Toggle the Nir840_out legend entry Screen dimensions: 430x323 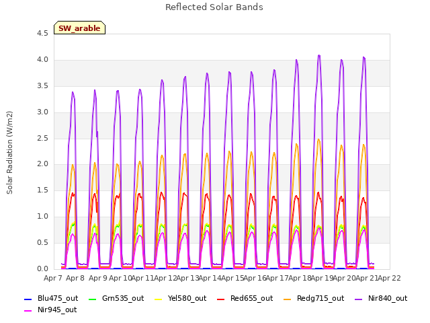(381, 298)
